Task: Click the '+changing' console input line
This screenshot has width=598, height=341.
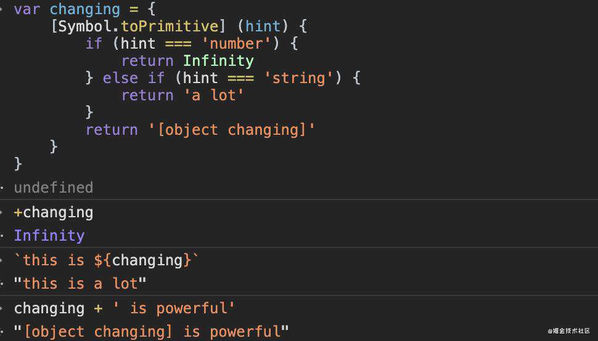Action: (x=54, y=212)
